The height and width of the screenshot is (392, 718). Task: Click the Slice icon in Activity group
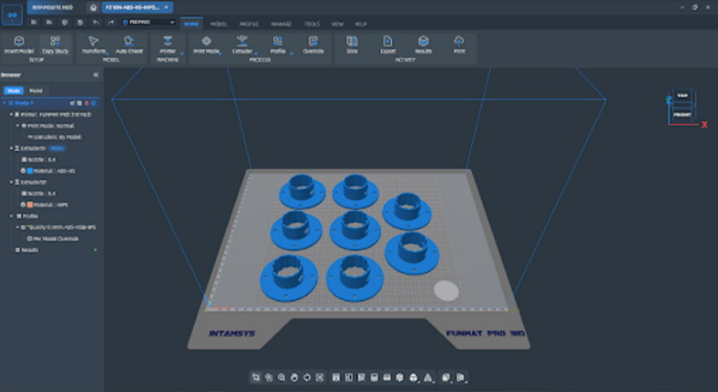point(352,42)
